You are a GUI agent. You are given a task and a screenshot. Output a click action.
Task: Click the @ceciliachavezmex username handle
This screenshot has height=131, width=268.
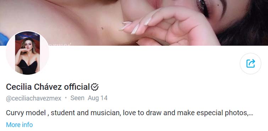tap(33, 99)
